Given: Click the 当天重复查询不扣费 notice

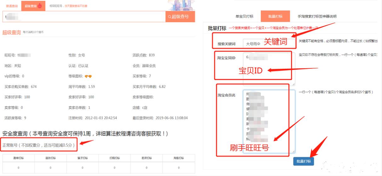Looking at the screenshot, I should [x=76, y=6].
